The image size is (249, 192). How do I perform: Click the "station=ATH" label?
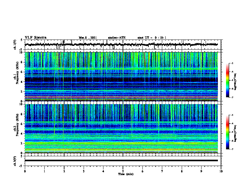[x=117, y=38]
